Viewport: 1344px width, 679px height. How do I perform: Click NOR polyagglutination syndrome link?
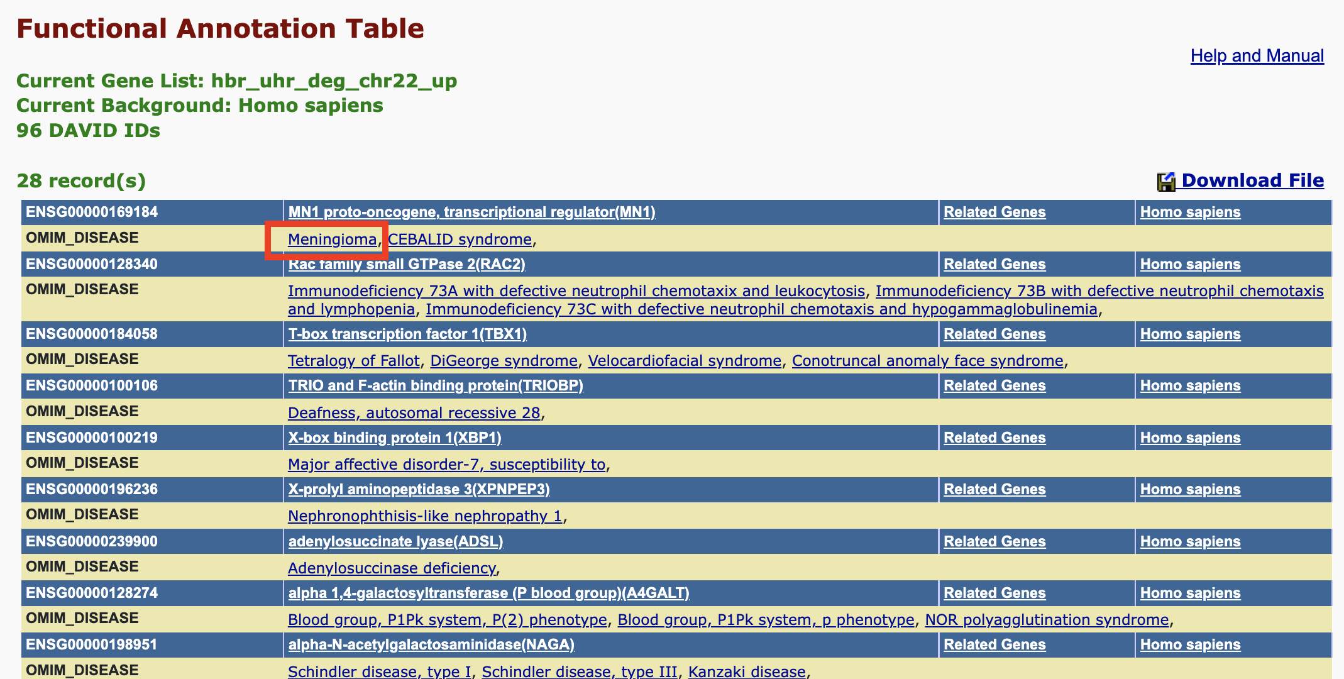1047,620
